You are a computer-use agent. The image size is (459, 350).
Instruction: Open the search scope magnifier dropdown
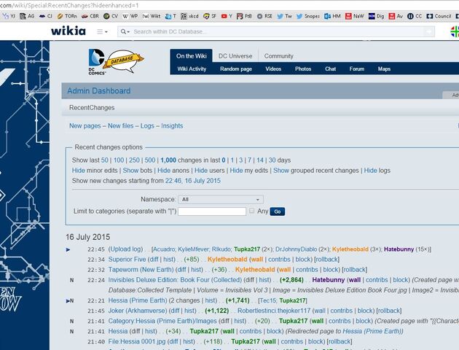tap(125, 31)
